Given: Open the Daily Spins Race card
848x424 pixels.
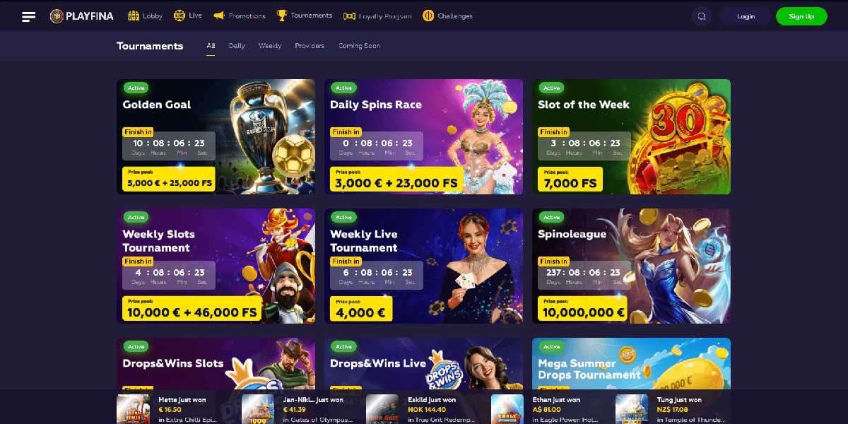Looking at the screenshot, I should coord(423,136).
